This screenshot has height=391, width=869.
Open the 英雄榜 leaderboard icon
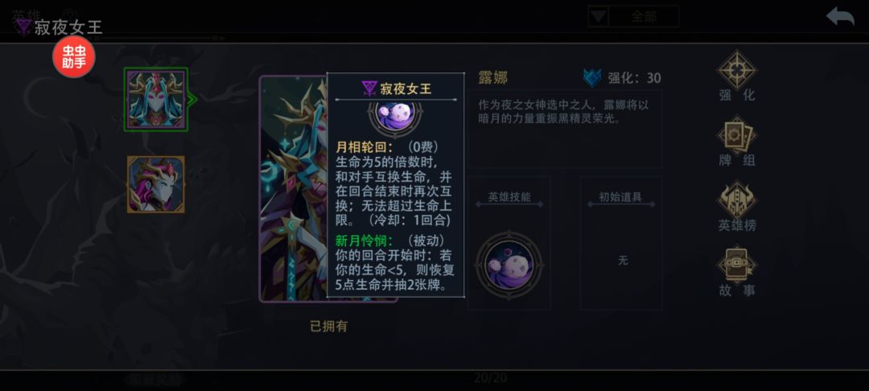coord(737,200)
